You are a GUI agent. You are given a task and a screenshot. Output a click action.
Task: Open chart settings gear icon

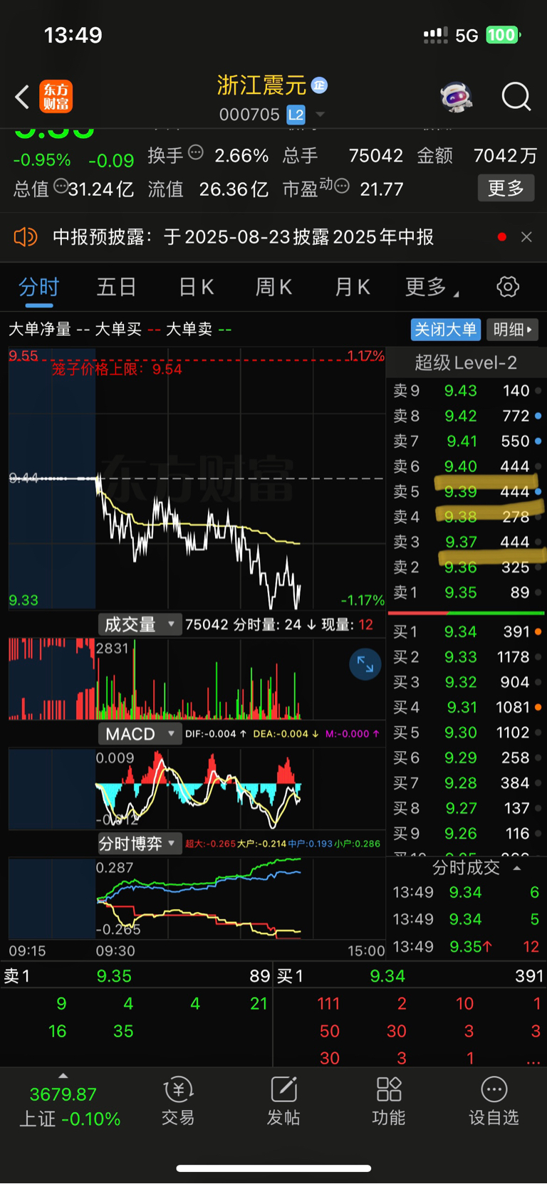point(508,287)
